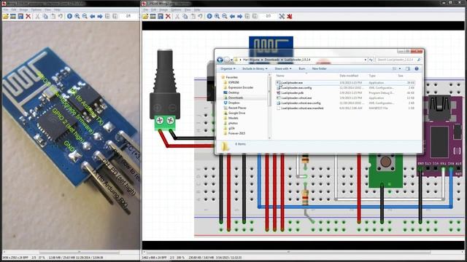Undo icon in right IrfanView toolbar
This screenshot has width=467, height=262.
[x=200, y=16]
